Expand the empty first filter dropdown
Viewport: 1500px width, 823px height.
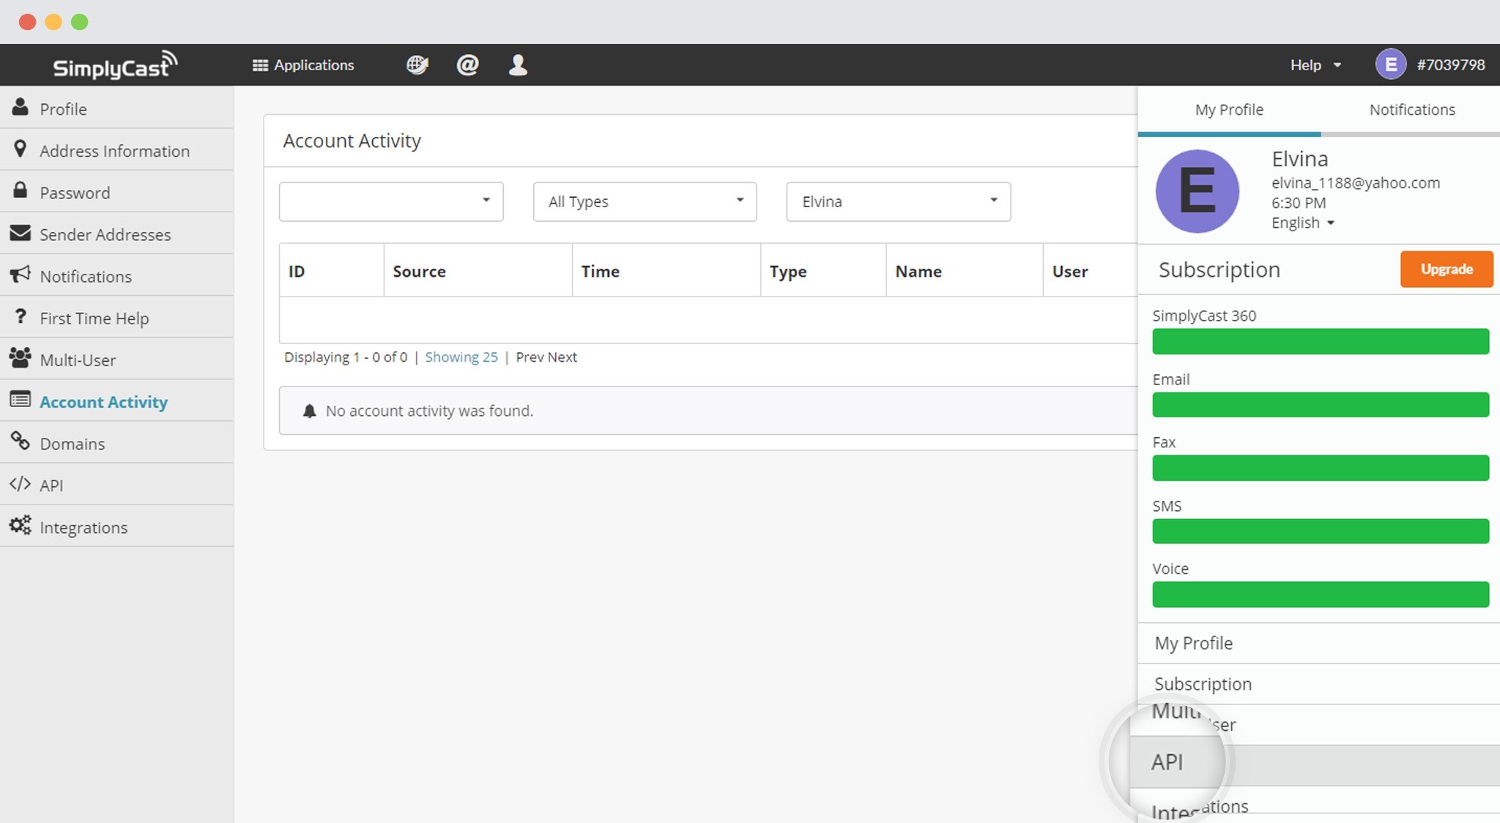(x=391, y=201)
